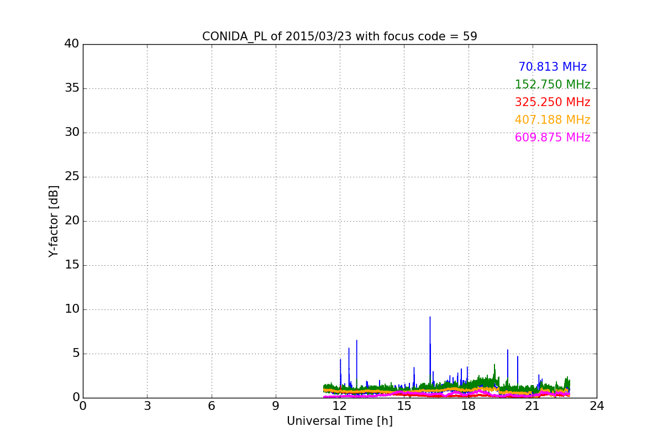Image resolution: width=663 pixels, height=442 pixels.
Task: Select the 609.875 MHz legend label
Action: pos(552,138)
